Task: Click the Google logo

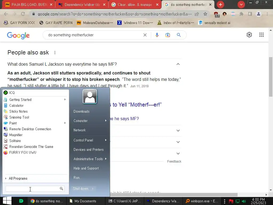Action: click(x=18, y=36)
